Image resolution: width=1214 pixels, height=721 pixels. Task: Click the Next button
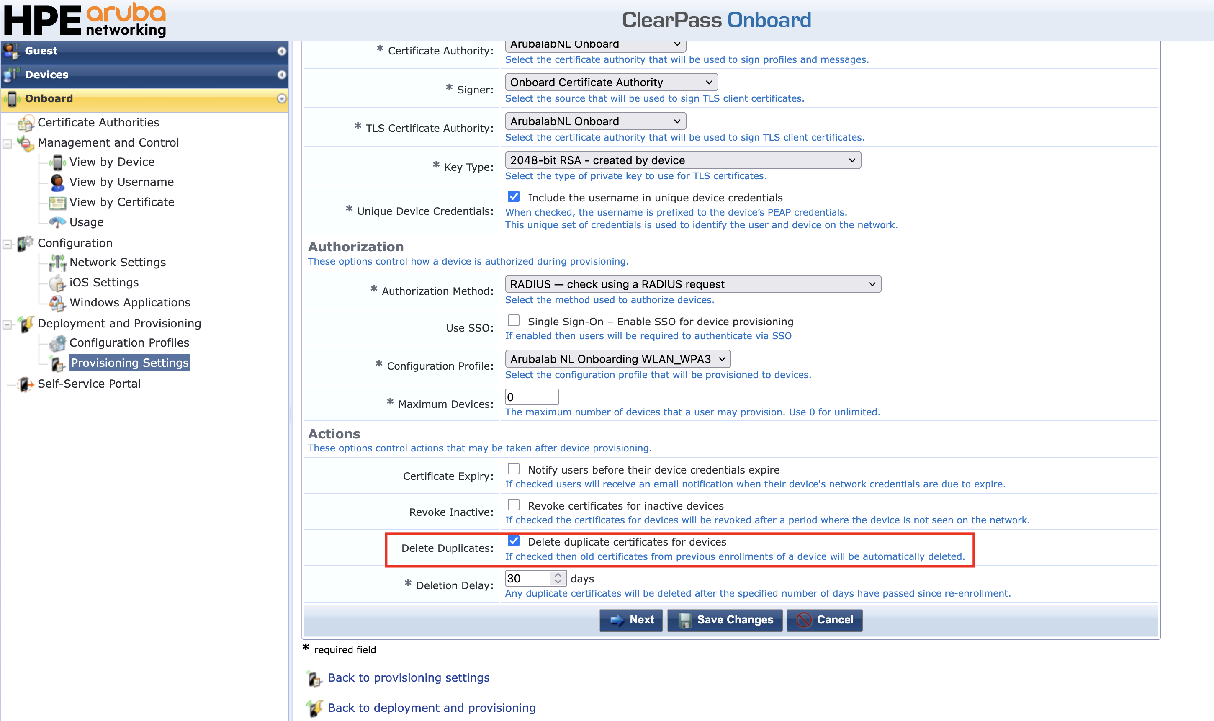pyautogui.click(x=631, y=620)
